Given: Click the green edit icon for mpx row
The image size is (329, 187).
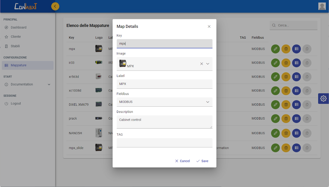Looking at the screenshot, I should click(275, 49).
